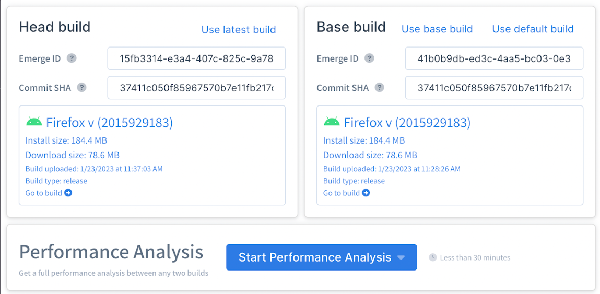The width and height of the screenshot is (600, 294).
Task: Click 'Use latest build' link
Action: [x=239, y=30]
